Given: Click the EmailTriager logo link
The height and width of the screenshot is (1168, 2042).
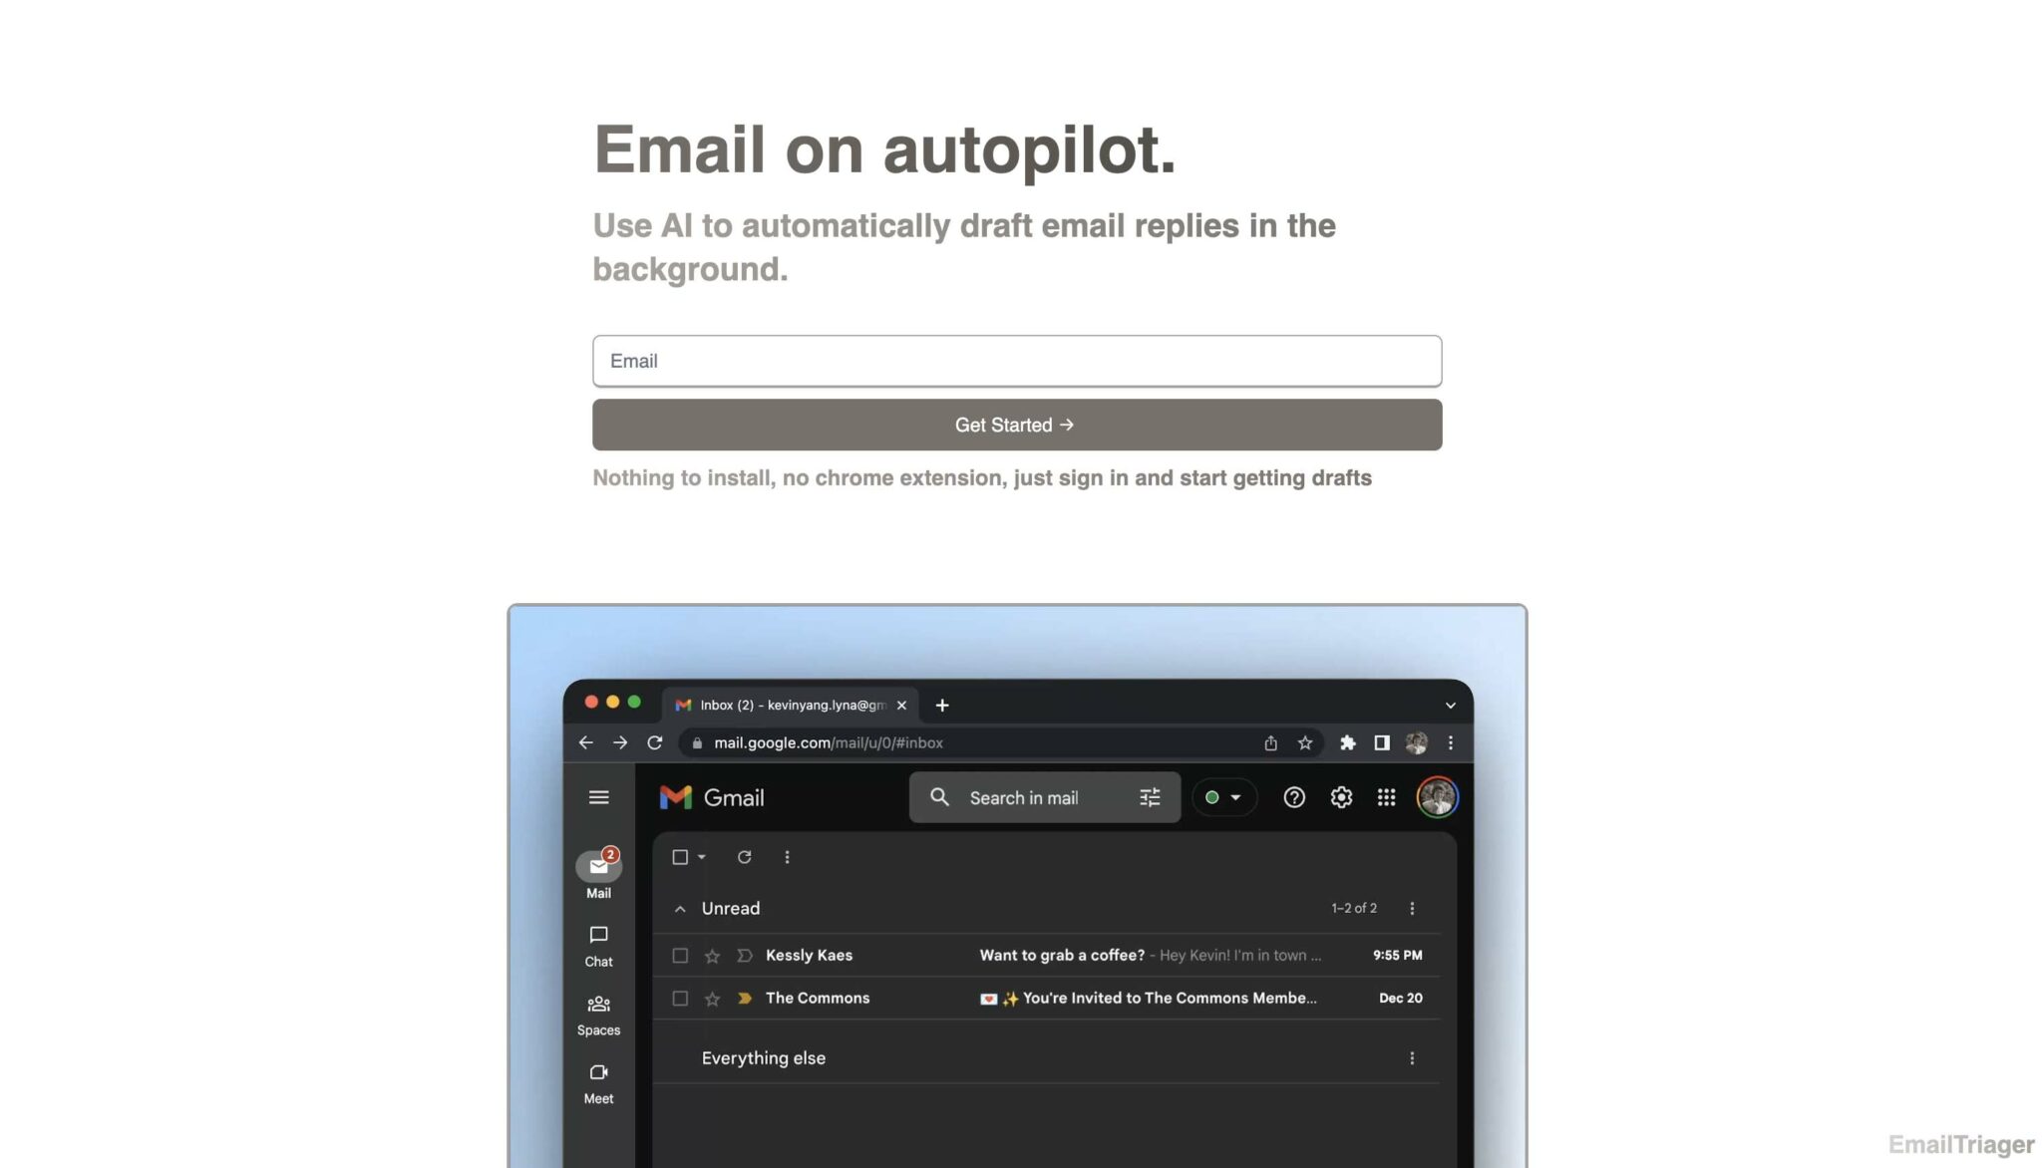Looking at the screenshot, I should pos(1960,1144).
